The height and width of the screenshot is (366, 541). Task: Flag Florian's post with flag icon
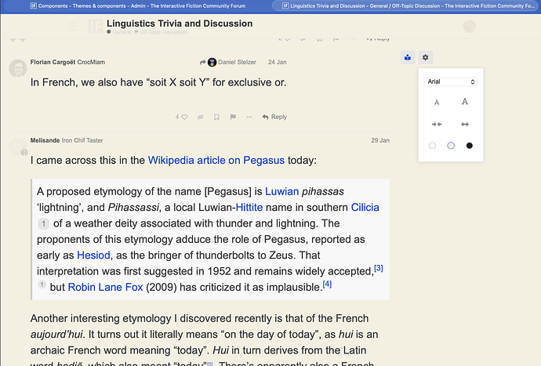[x=233, y=117]
